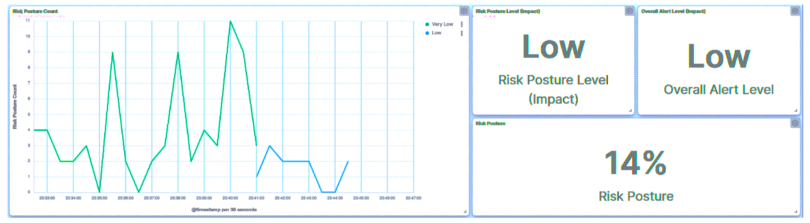Click resize handle of Risk Posture Count panel
The image size is (810, 223).
pos(465,211)
